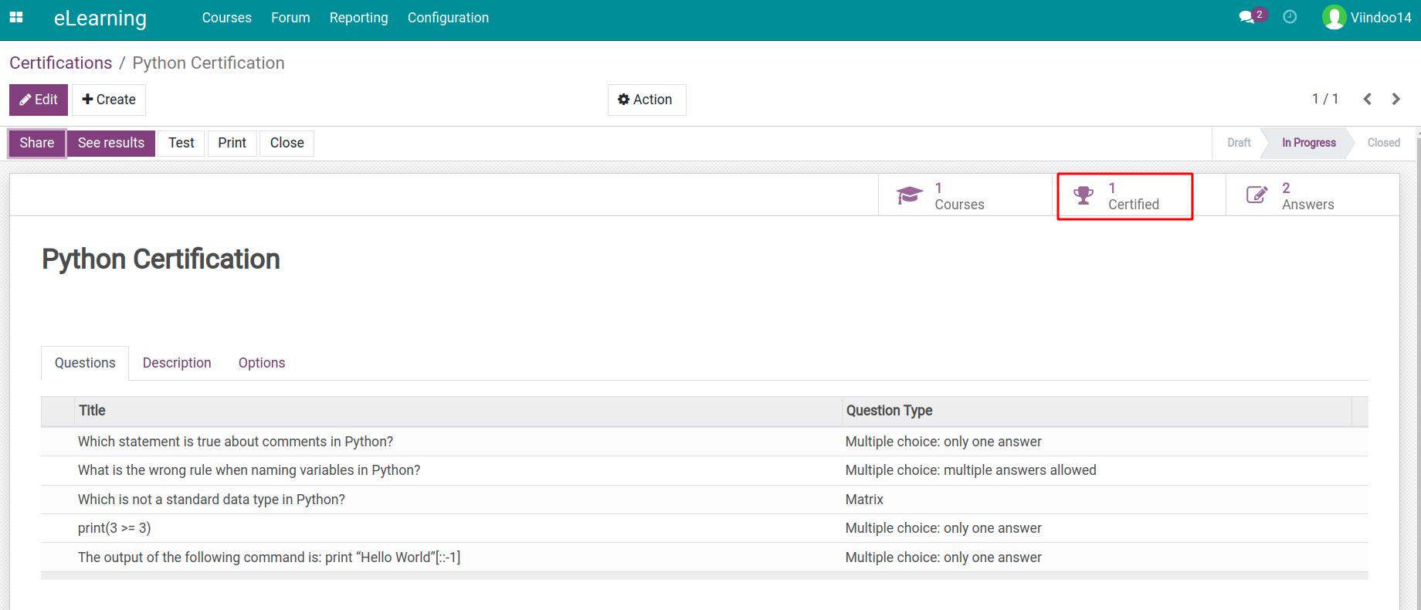
Task: Expand the Action gear dropdown
Action: 646,100
